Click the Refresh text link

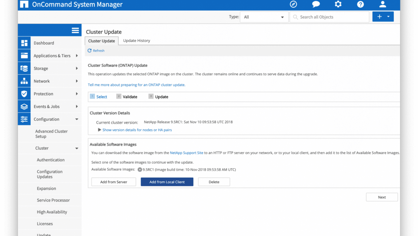click(99, 51)
